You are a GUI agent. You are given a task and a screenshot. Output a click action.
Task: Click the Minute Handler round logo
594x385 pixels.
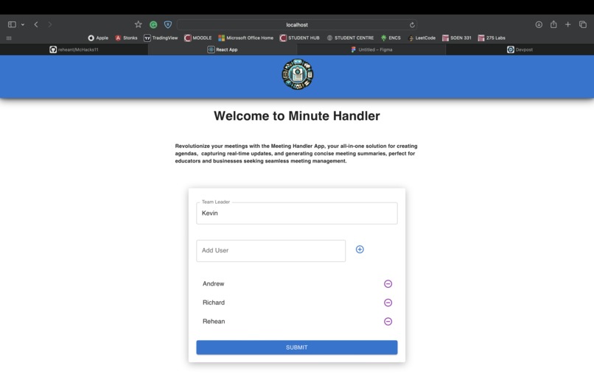[x=298, y=74]
